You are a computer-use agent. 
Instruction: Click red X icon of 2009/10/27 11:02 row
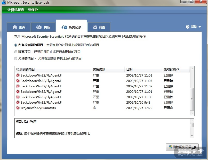[18, 86]
